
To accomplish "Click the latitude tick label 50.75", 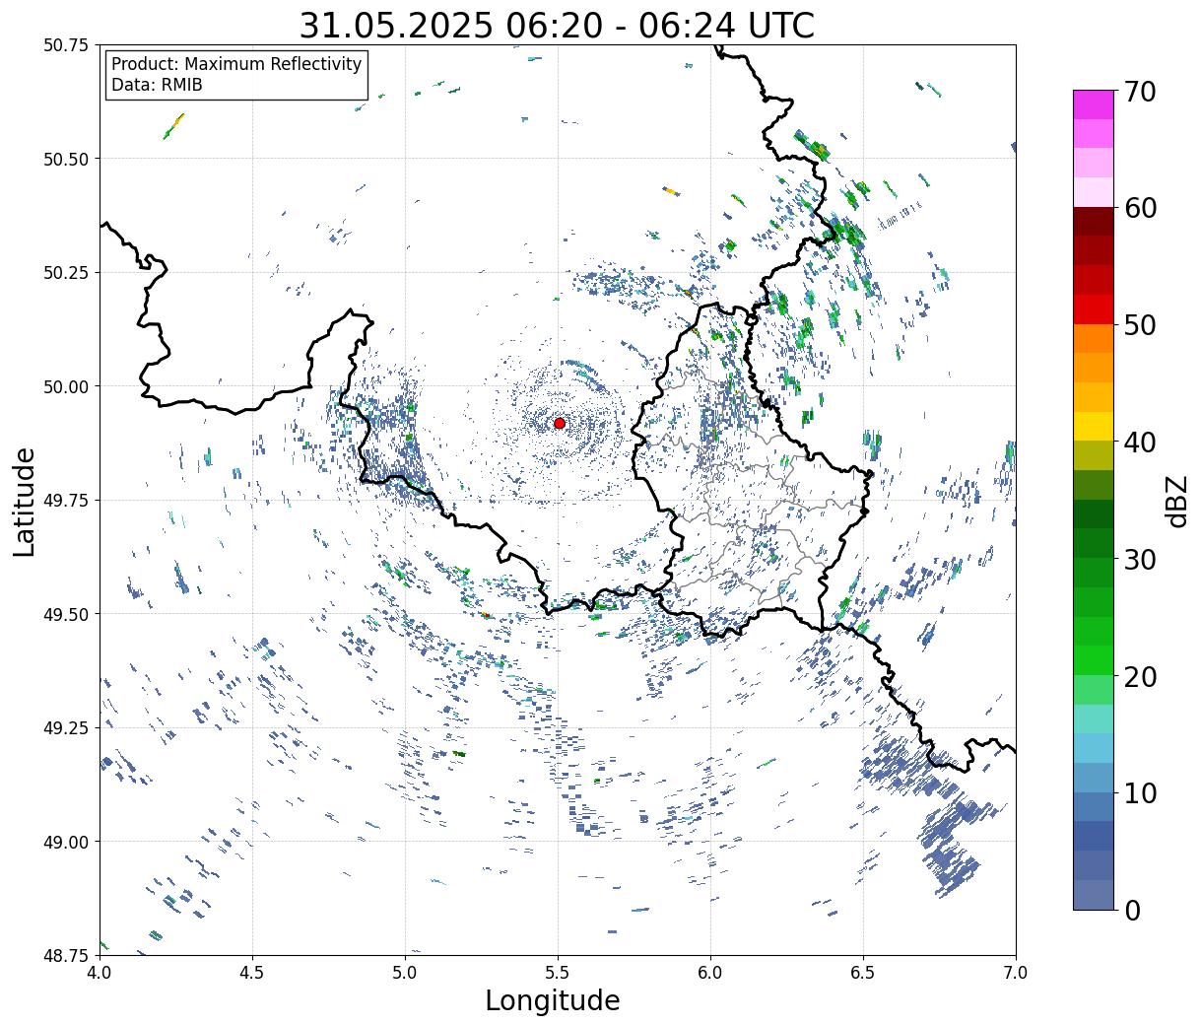I will [x=65, y=45].
